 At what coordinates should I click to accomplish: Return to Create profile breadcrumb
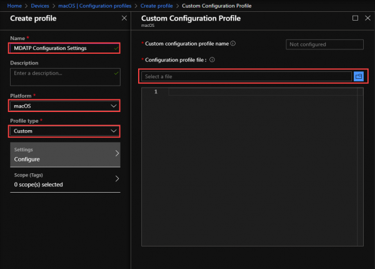tap(157, 6)
